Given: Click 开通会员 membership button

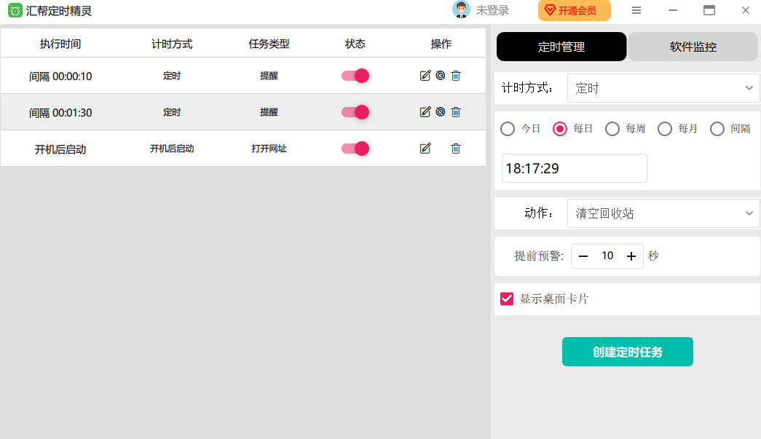Looking at the screenshot, I should (574, 10).
